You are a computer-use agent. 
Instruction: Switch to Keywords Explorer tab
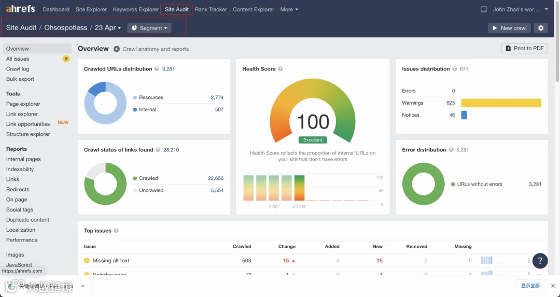tap(136, 10)
